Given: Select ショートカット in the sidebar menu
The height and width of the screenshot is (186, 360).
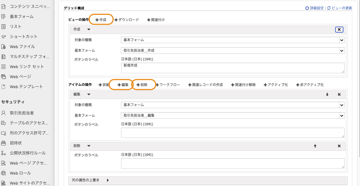Looking at the screenshot, I should (x=23, y=37).
